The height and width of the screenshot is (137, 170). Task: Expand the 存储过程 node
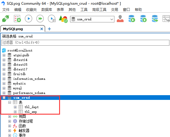[x=10, y=121]
